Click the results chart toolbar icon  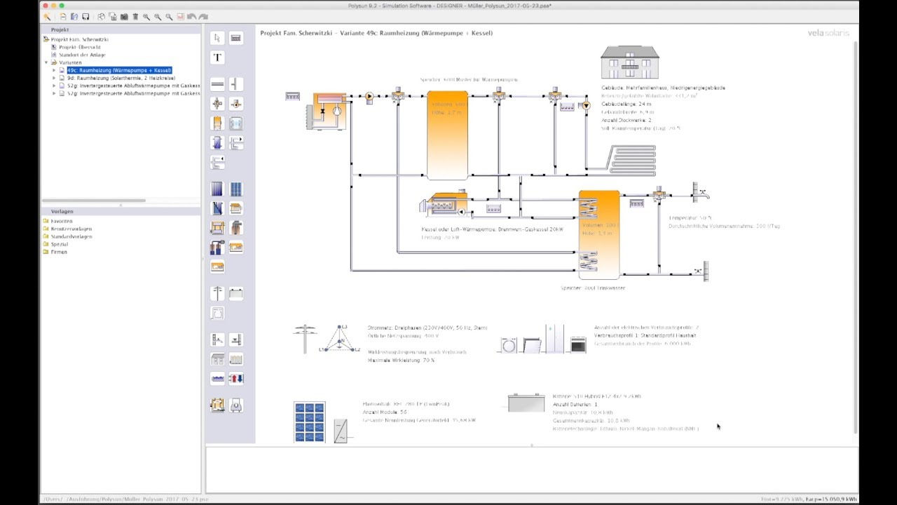180,17
